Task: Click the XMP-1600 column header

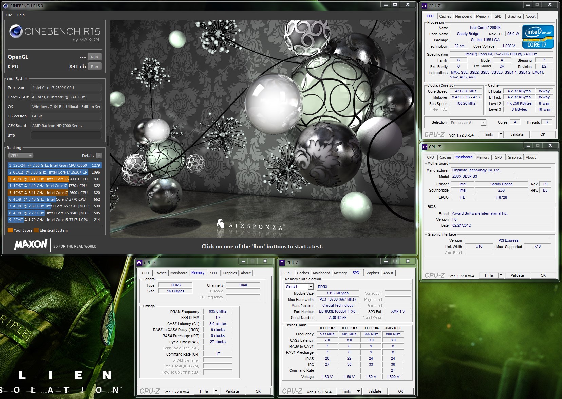Action: click(393, 328)
